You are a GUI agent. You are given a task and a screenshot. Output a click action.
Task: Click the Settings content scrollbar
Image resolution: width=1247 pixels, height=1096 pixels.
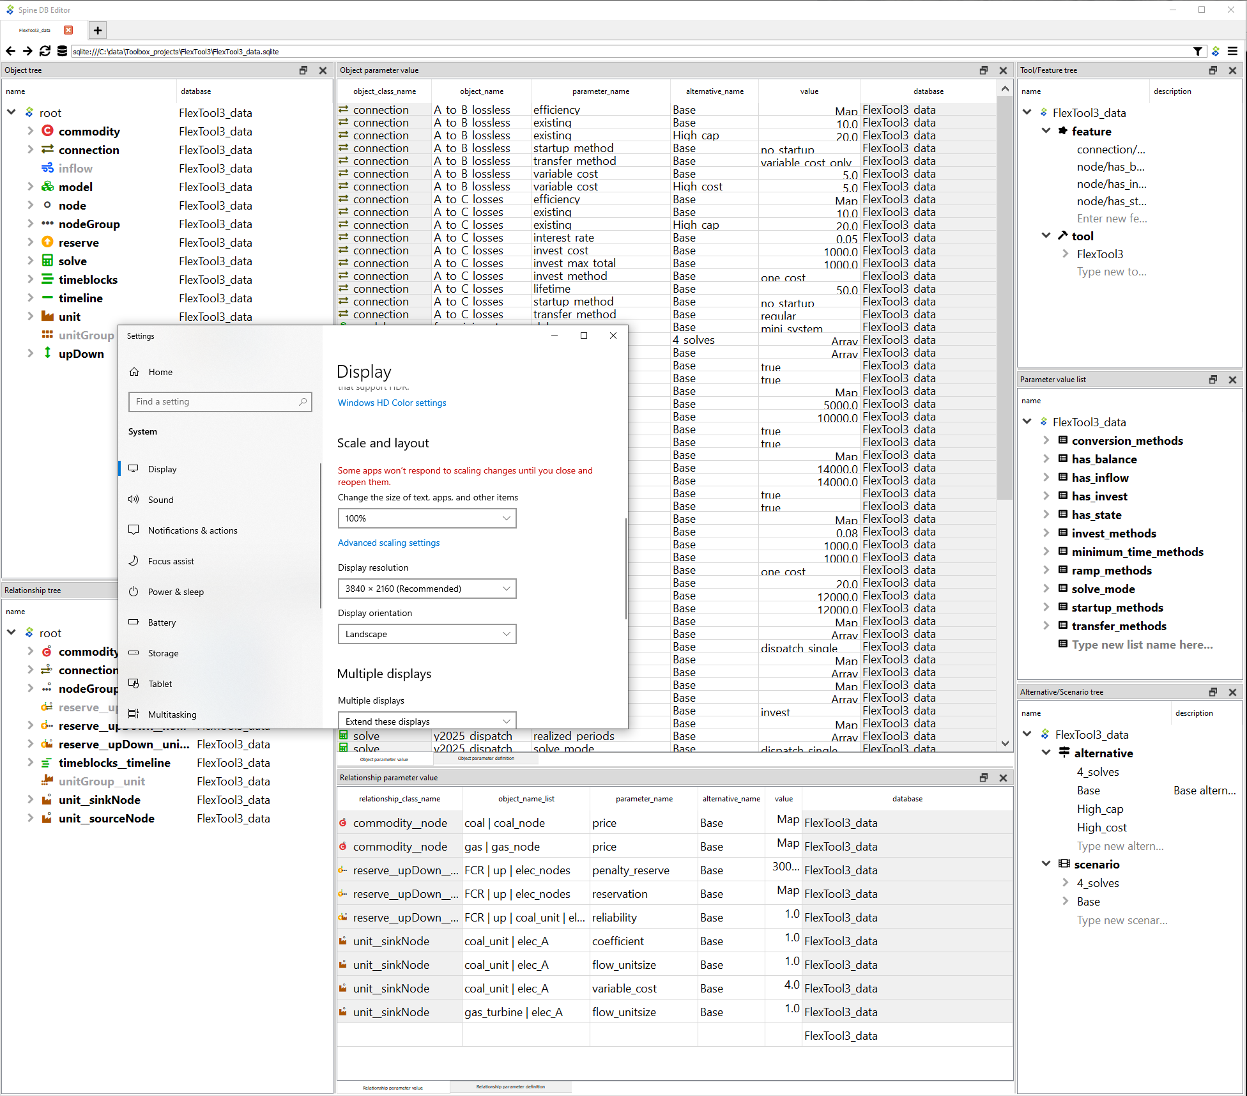point(625,568)
